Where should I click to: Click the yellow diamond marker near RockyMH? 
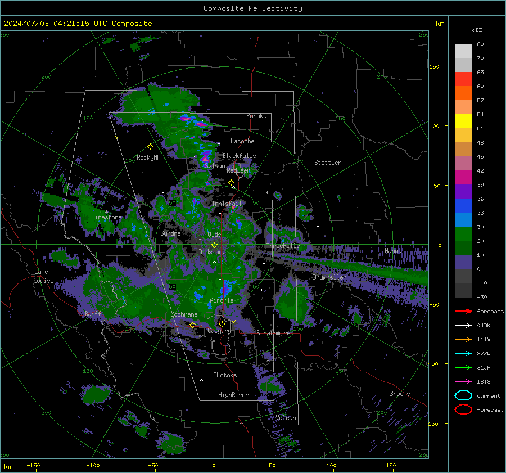click(150, 147)
